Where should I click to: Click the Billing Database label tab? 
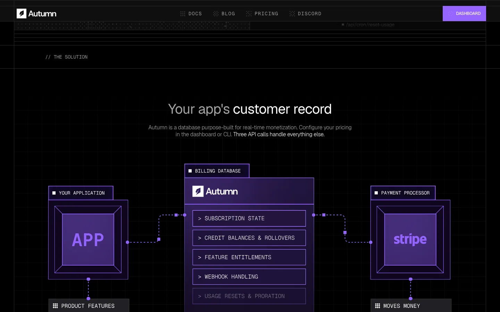pyautogui.click(x=217, y=171)
